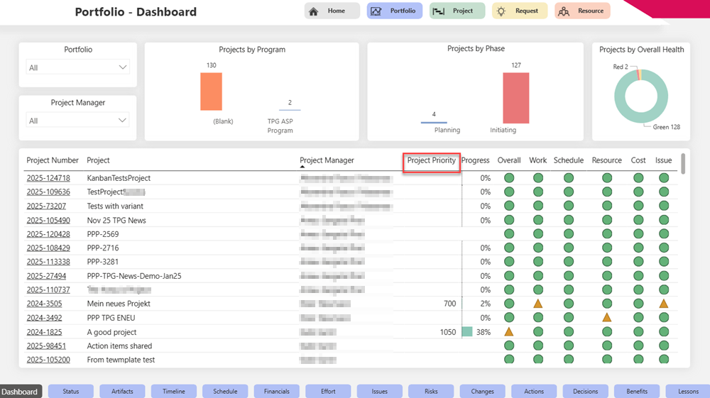Click the Resource green status for PPP-3281
This screenshot has height=398, width=710.
(607, 262)
